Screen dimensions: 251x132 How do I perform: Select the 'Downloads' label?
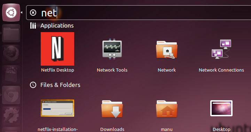pos(112,129)
